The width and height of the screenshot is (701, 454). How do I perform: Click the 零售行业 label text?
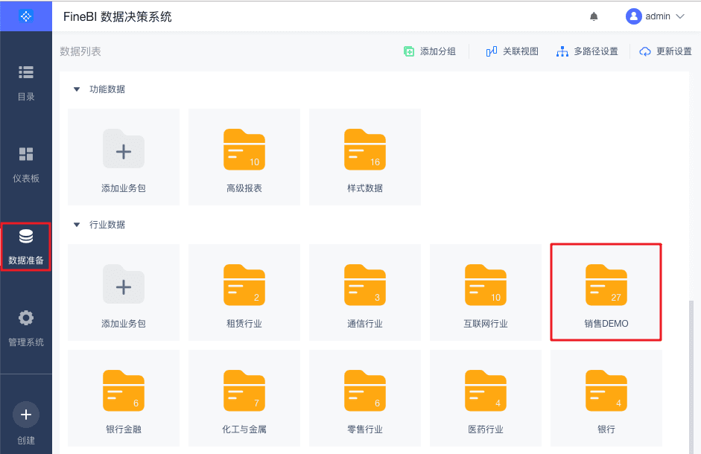tap(365, 429)
